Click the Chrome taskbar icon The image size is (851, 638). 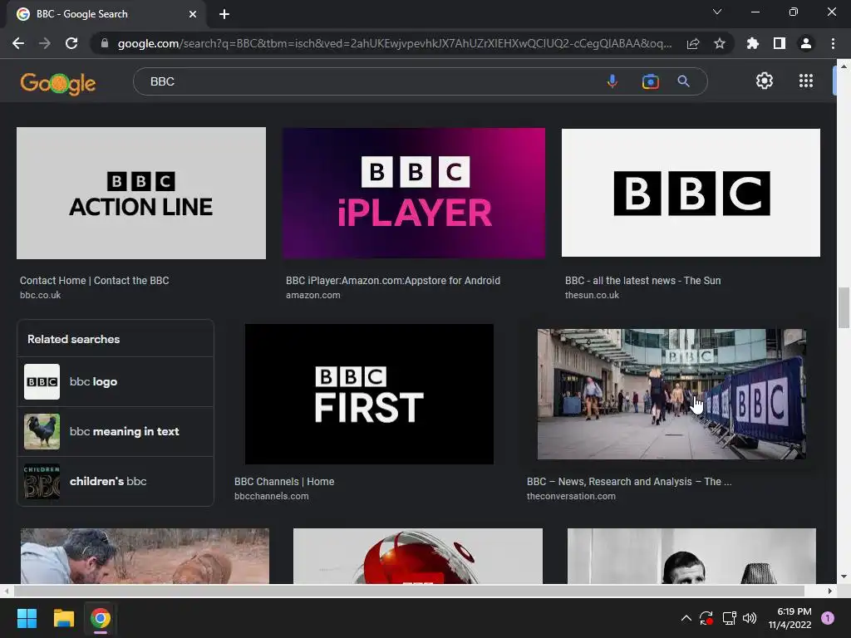coord(101,618)
